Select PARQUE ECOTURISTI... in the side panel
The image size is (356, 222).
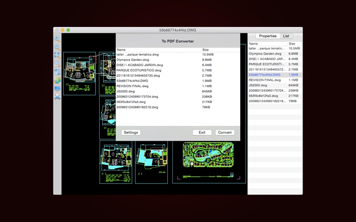click(275, 64)
